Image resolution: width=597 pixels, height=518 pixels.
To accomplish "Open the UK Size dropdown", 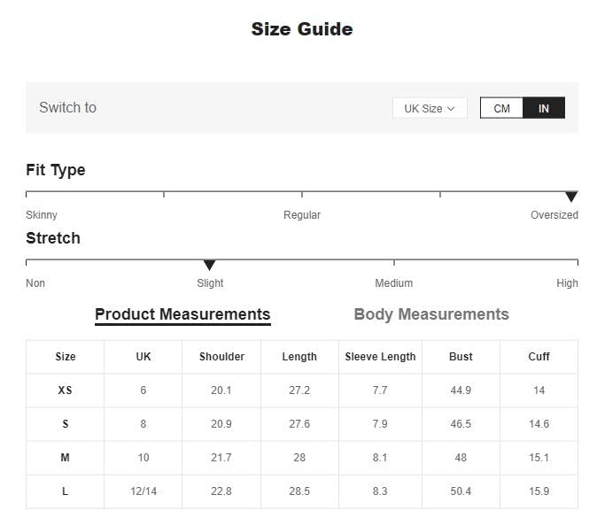I will tap(429, 108).
